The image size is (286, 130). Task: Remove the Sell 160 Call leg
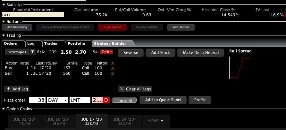(113, 73)
